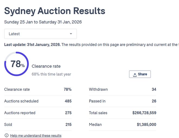
Task: Click the Clearance rate label beside the ring
Action: 46,66
